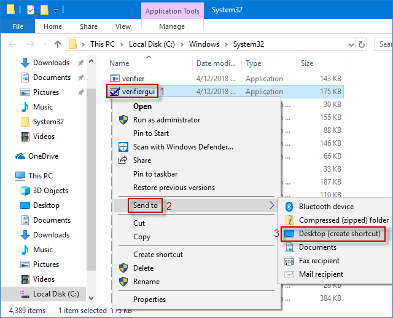
Task: Unpin Pictures using its pin icon
Action: (x=80, y=92)
